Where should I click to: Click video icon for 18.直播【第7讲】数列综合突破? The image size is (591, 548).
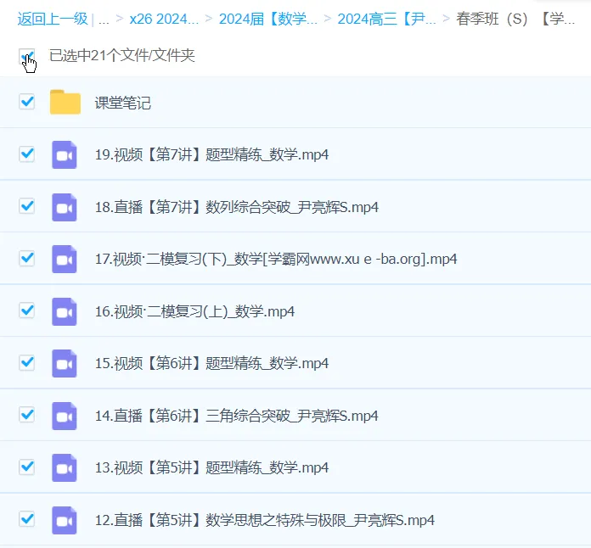[65, 207]
